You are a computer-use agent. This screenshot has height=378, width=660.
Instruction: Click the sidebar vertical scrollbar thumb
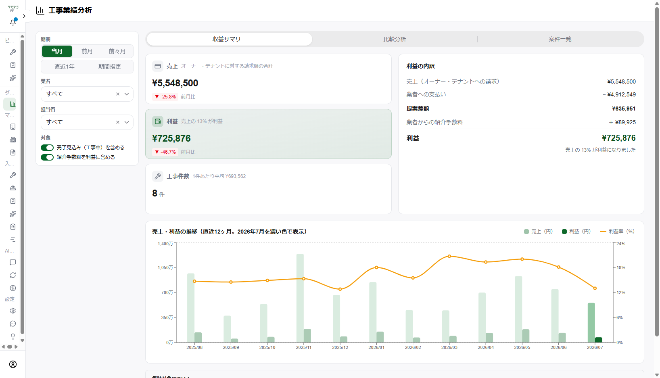(22, 187)
